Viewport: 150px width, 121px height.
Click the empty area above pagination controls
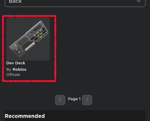[74, 89]
